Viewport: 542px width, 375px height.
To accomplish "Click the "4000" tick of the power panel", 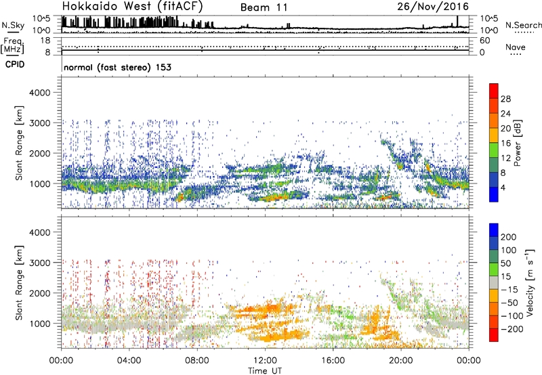I will pyautogui.click(x=39, y=93).
